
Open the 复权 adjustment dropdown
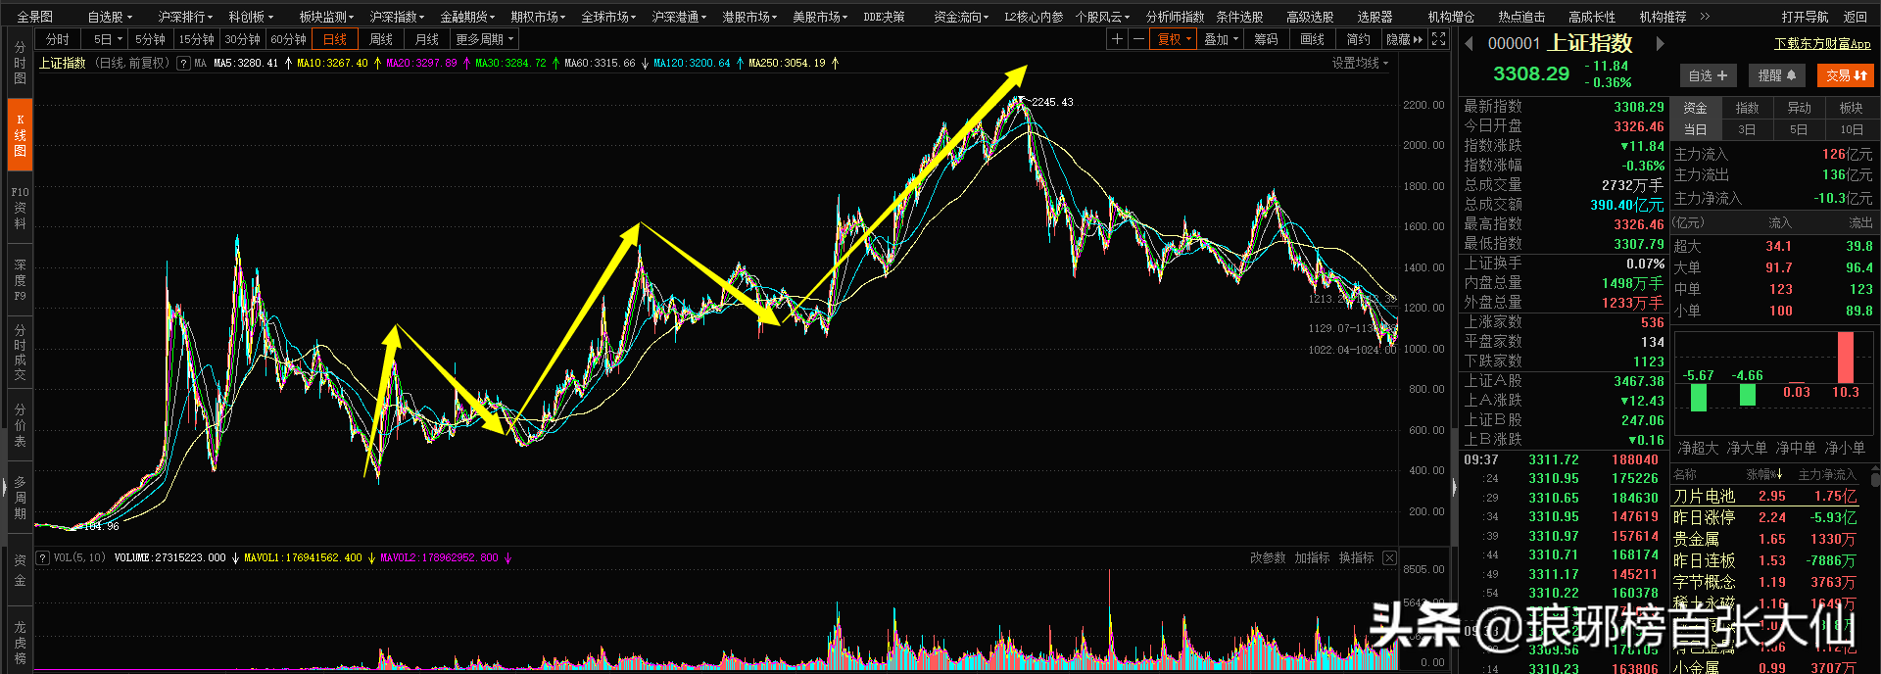coord(1174,39)
